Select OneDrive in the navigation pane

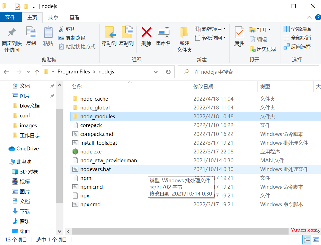(x=24, y=148)
